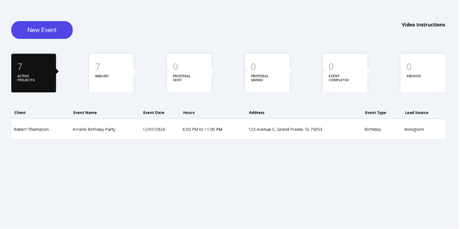View the Proposal Signed stage card
The image size is (460, 229).
[267, 73]
